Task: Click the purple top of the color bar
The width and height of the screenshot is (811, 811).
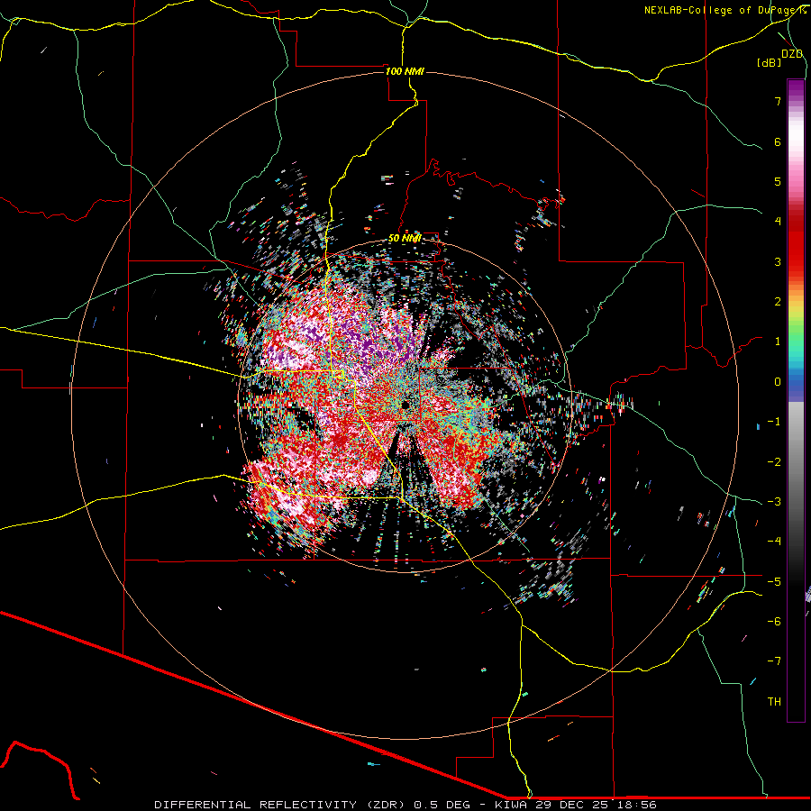Action: point(796,89)
